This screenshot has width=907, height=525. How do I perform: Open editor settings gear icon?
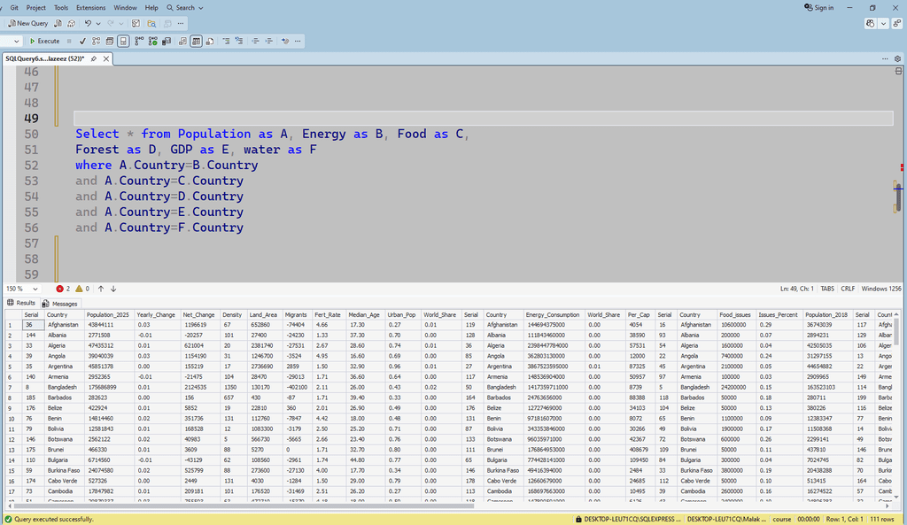(x=897, y=58)
